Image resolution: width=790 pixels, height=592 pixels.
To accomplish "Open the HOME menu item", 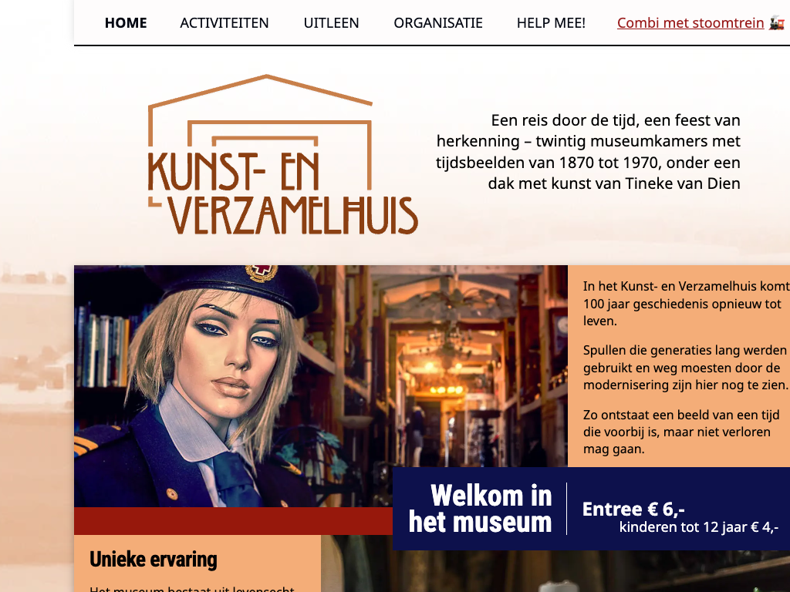I will [126, 22].
